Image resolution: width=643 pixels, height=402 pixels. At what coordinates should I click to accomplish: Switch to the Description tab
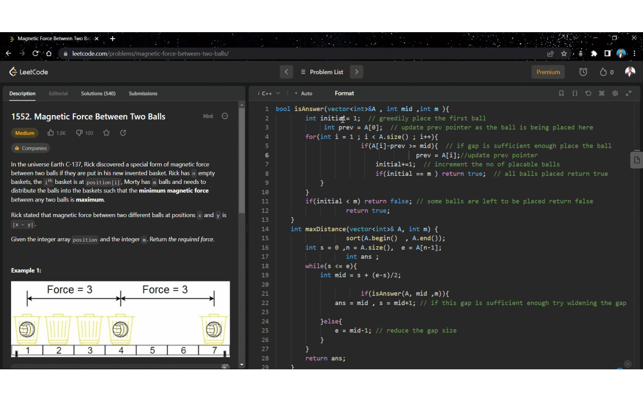[x=22, y=93]
